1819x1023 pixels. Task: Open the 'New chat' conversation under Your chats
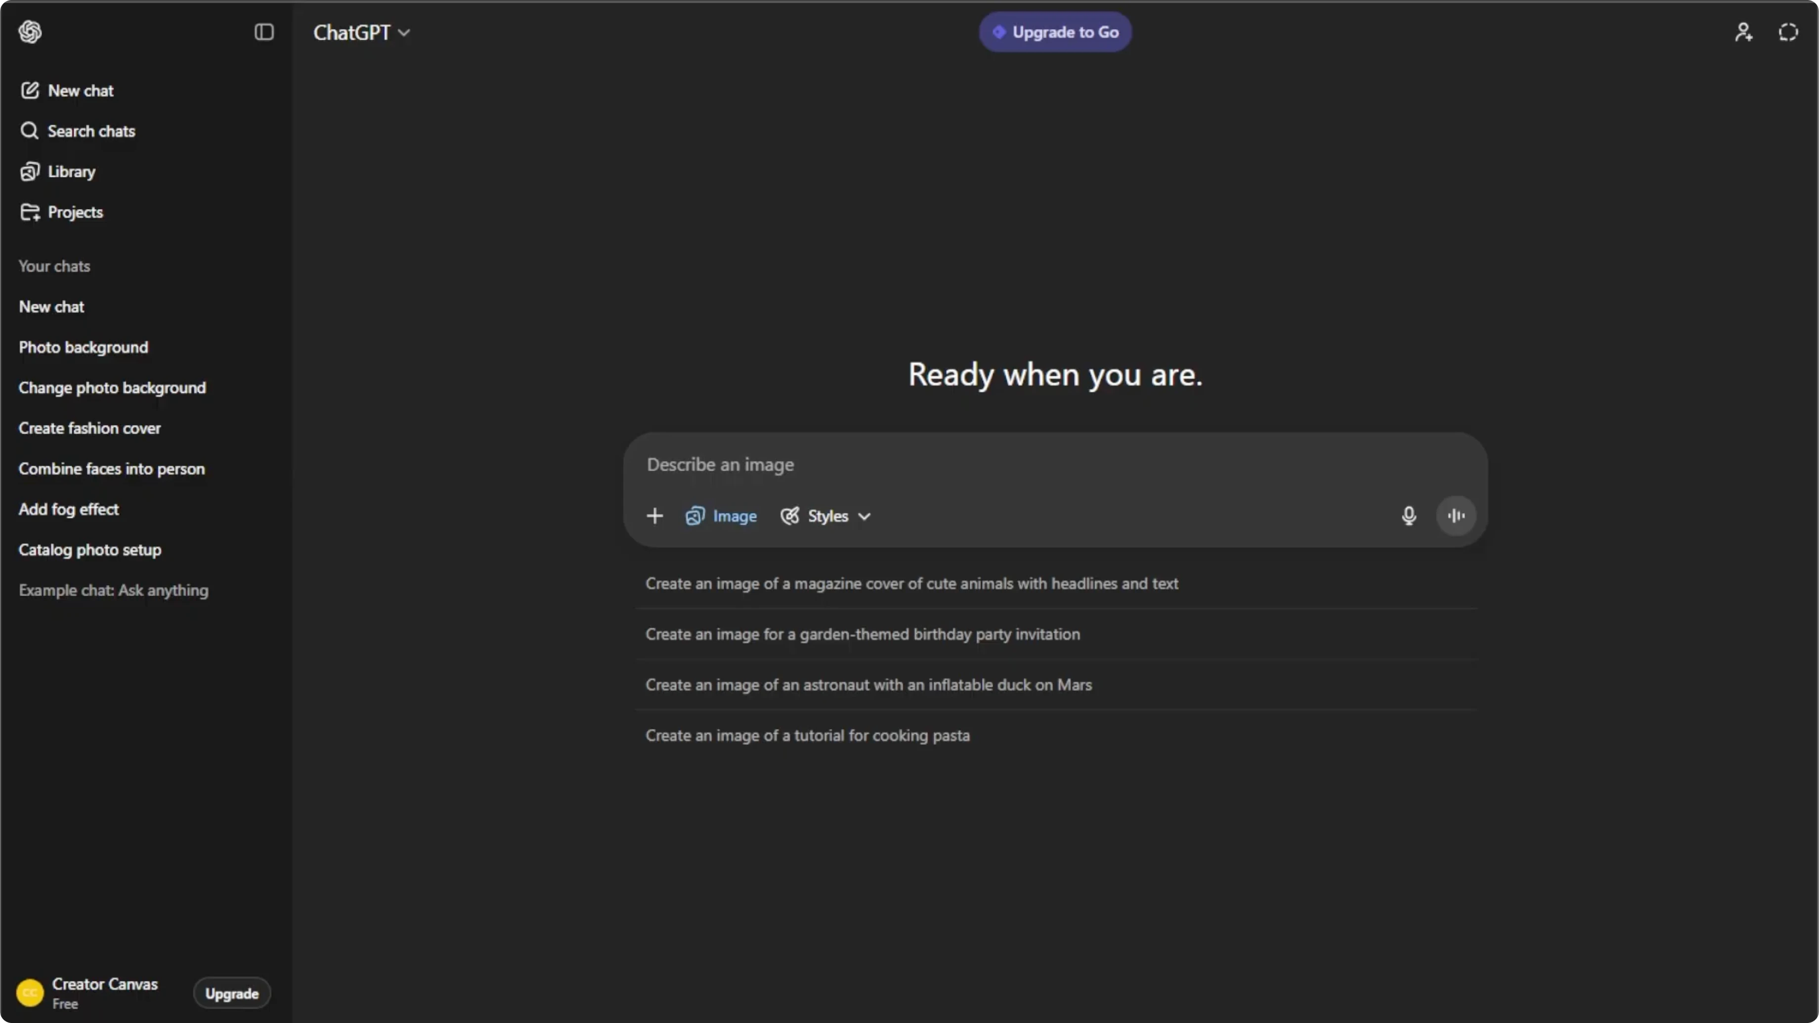145,306
